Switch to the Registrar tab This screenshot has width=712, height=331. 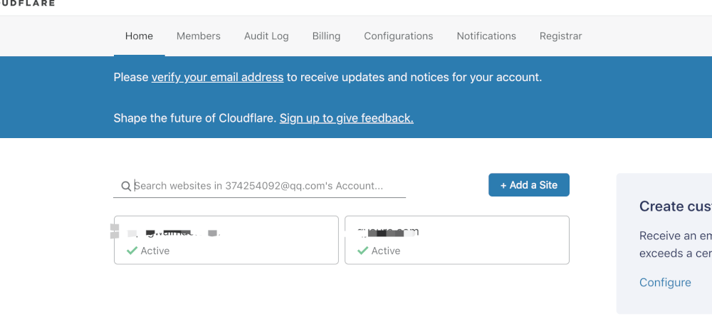coord(560,36)
